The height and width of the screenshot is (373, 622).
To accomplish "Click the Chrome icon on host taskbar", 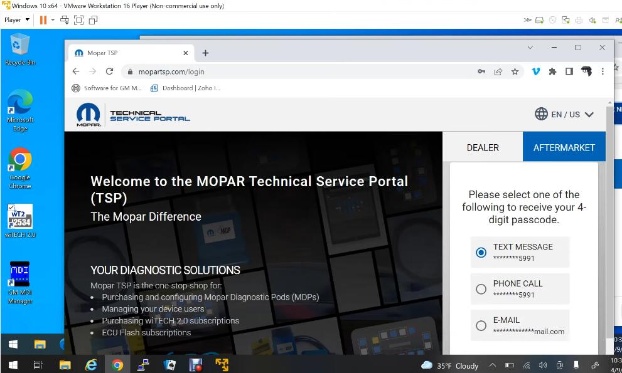I will 117,365.
